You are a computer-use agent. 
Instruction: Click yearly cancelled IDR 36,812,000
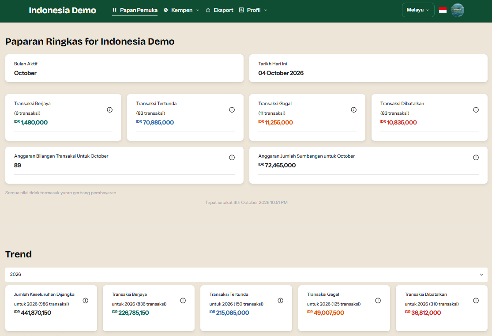pos(423,313)
